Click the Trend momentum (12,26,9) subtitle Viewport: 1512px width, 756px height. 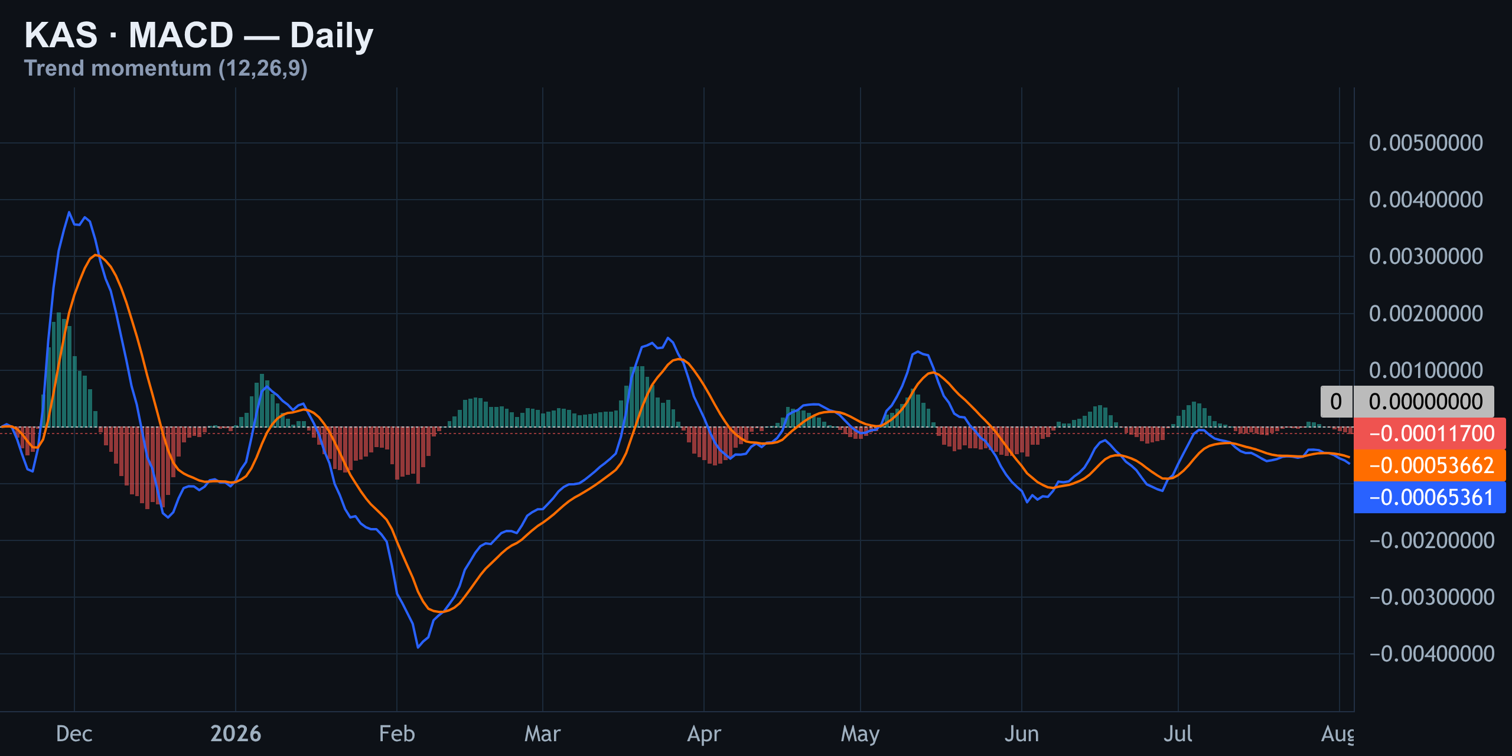click(166, 69)
